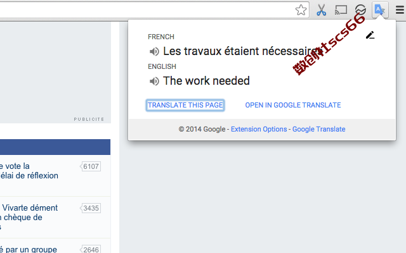Open article headline containing 'par un groupe'
The image size is (406, 253).
click(x=29, y=249)
